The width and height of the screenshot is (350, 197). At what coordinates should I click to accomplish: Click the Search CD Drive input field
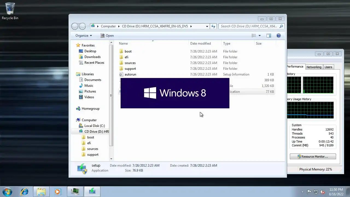click(249, 26)
